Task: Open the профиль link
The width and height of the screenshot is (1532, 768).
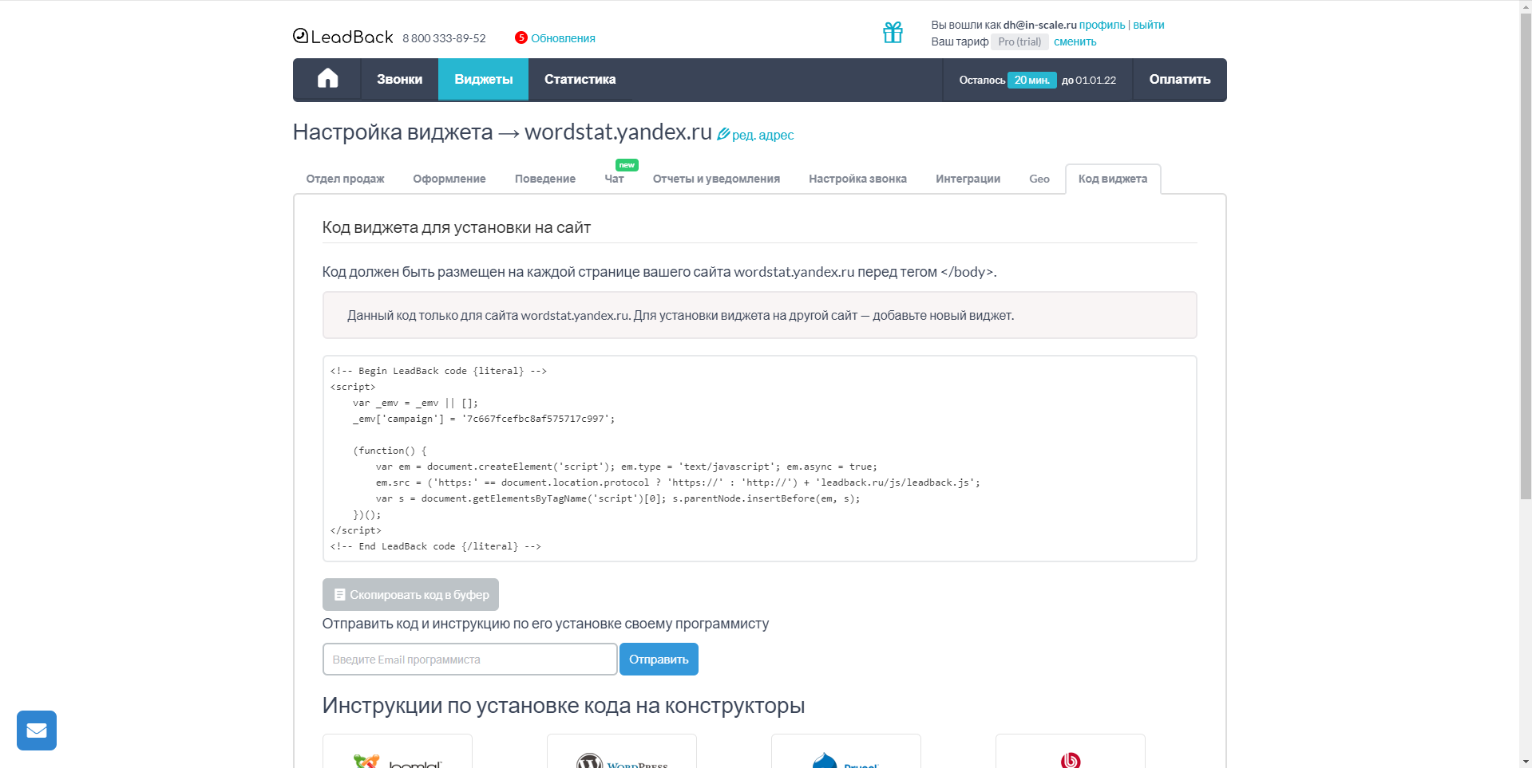Action: [x=1102, y=25]
